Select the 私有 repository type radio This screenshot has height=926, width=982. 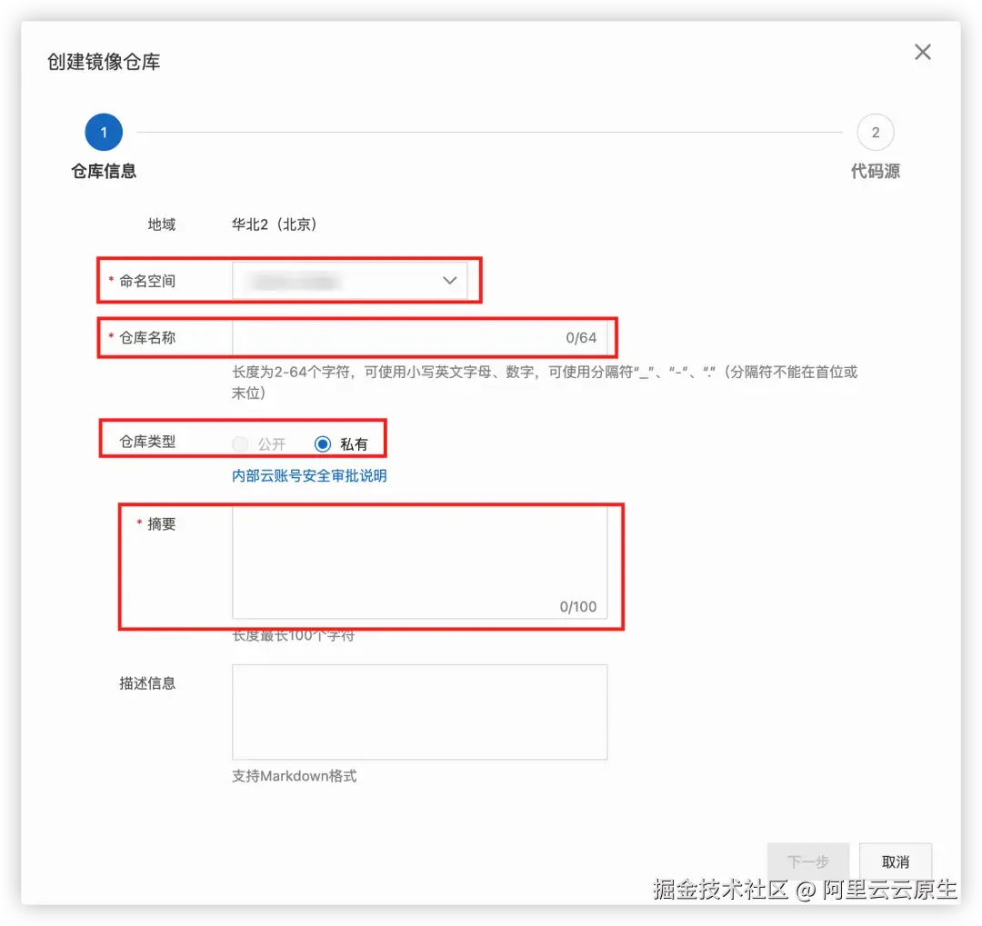coord(323,443)
